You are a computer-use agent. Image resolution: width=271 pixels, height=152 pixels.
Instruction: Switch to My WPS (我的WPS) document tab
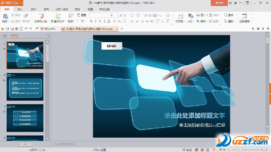[x=48, y=29]
